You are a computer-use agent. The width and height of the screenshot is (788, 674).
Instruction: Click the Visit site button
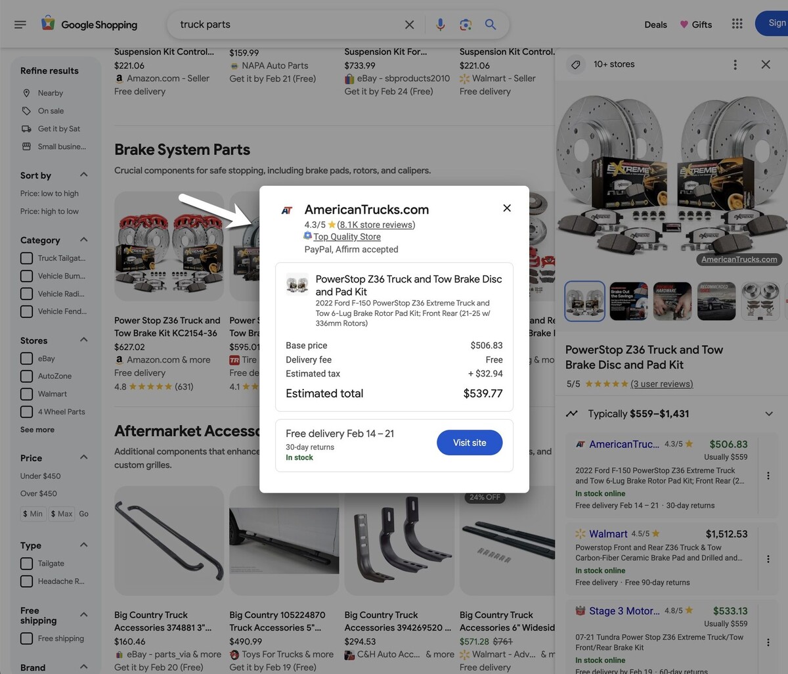pos(470,443)
